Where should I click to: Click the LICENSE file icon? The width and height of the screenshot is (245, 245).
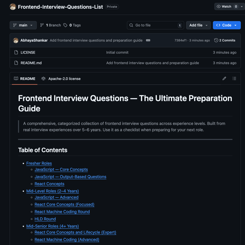[x=16, y=52]
